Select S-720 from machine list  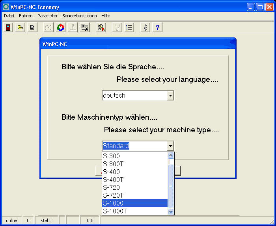tap(135, 187)
